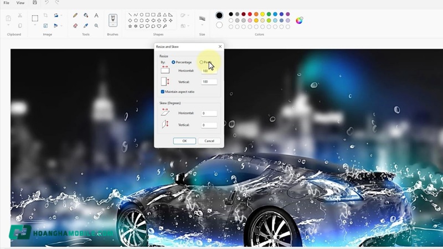
Task: Pick the Right arrow shape
Action: (x=147, y=20)
